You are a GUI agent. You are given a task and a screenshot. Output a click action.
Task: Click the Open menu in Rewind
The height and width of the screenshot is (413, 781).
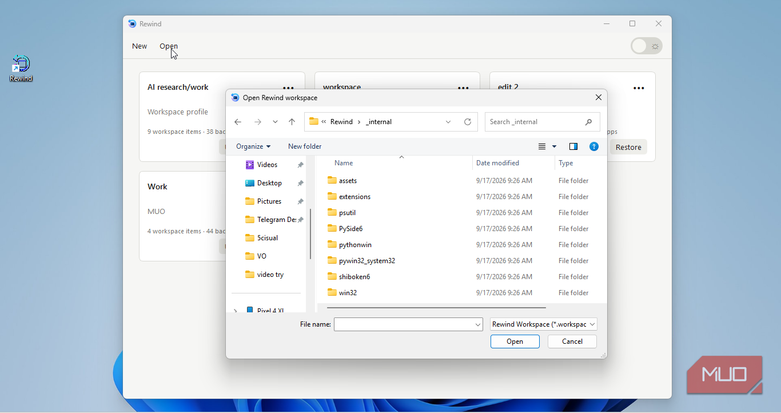pos(169,46)
